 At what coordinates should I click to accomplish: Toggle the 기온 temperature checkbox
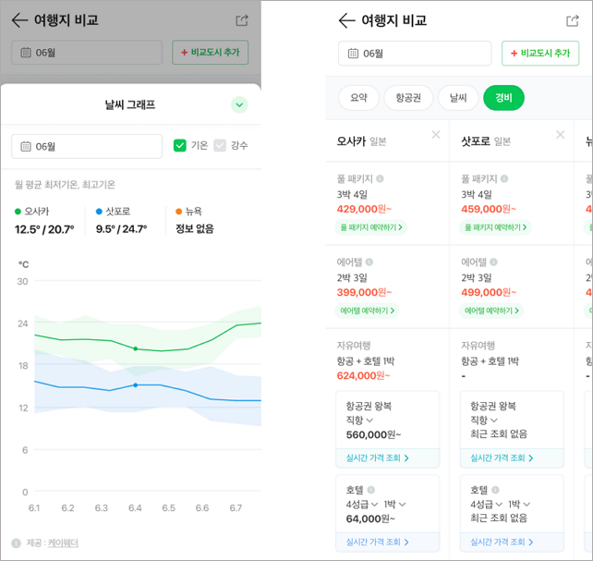pyautogui.click(x=180, y=145)
